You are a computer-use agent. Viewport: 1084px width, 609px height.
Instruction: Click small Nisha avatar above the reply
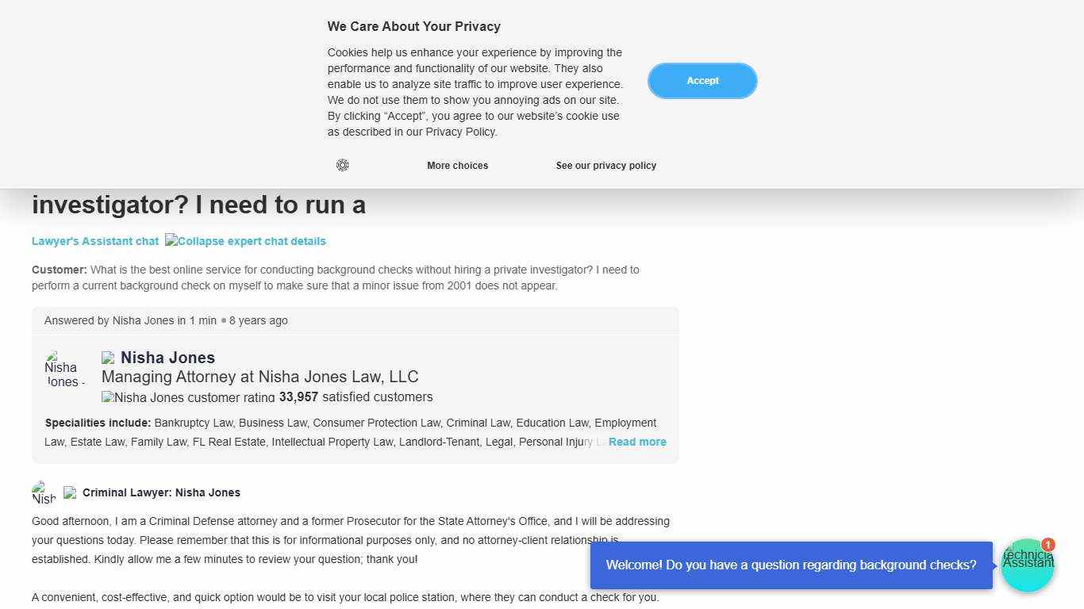[x=44, y=492]
